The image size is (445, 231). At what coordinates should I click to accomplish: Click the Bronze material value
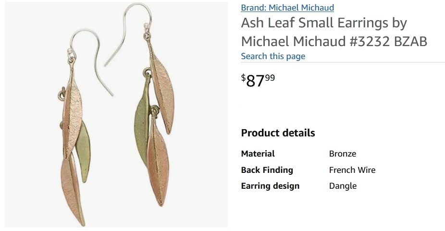point(343,154)
